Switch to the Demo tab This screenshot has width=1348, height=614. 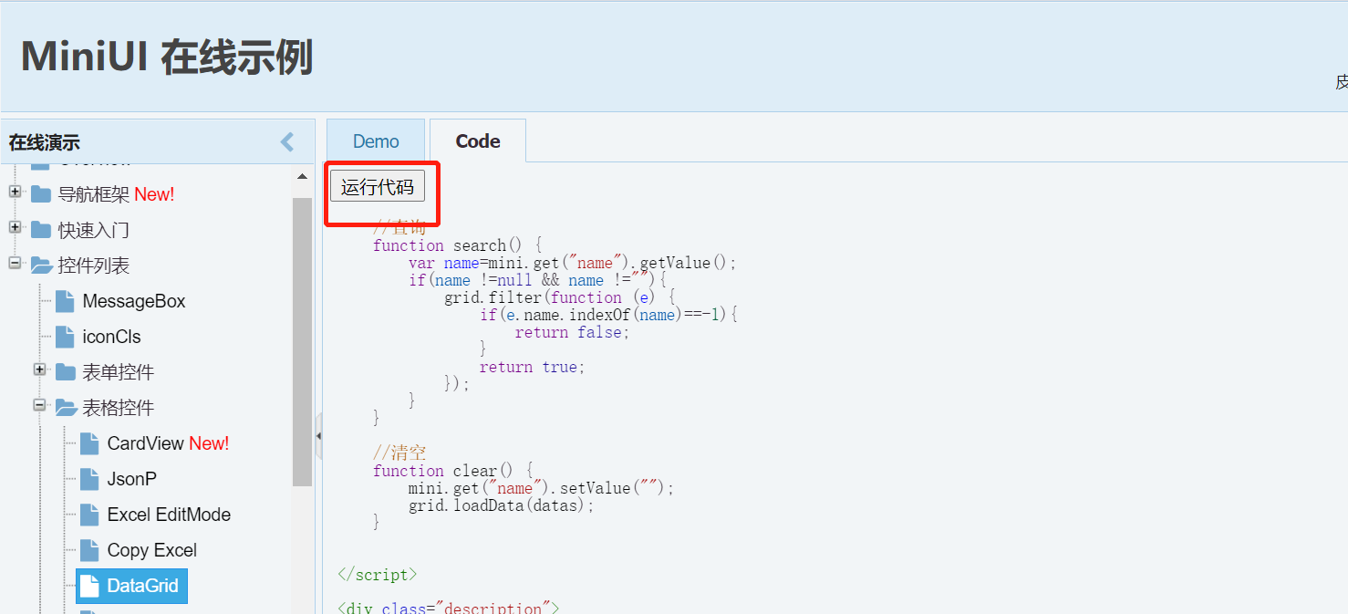click(375, 140)
